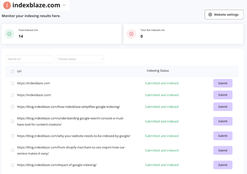
Task: Click the green Total Indexed Urls check icon
Action: coord(9,34)
